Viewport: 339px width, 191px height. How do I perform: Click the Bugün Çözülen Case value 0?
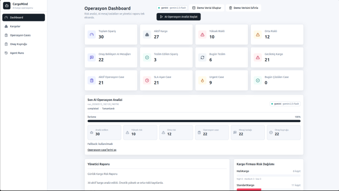[x=266, y=83]
